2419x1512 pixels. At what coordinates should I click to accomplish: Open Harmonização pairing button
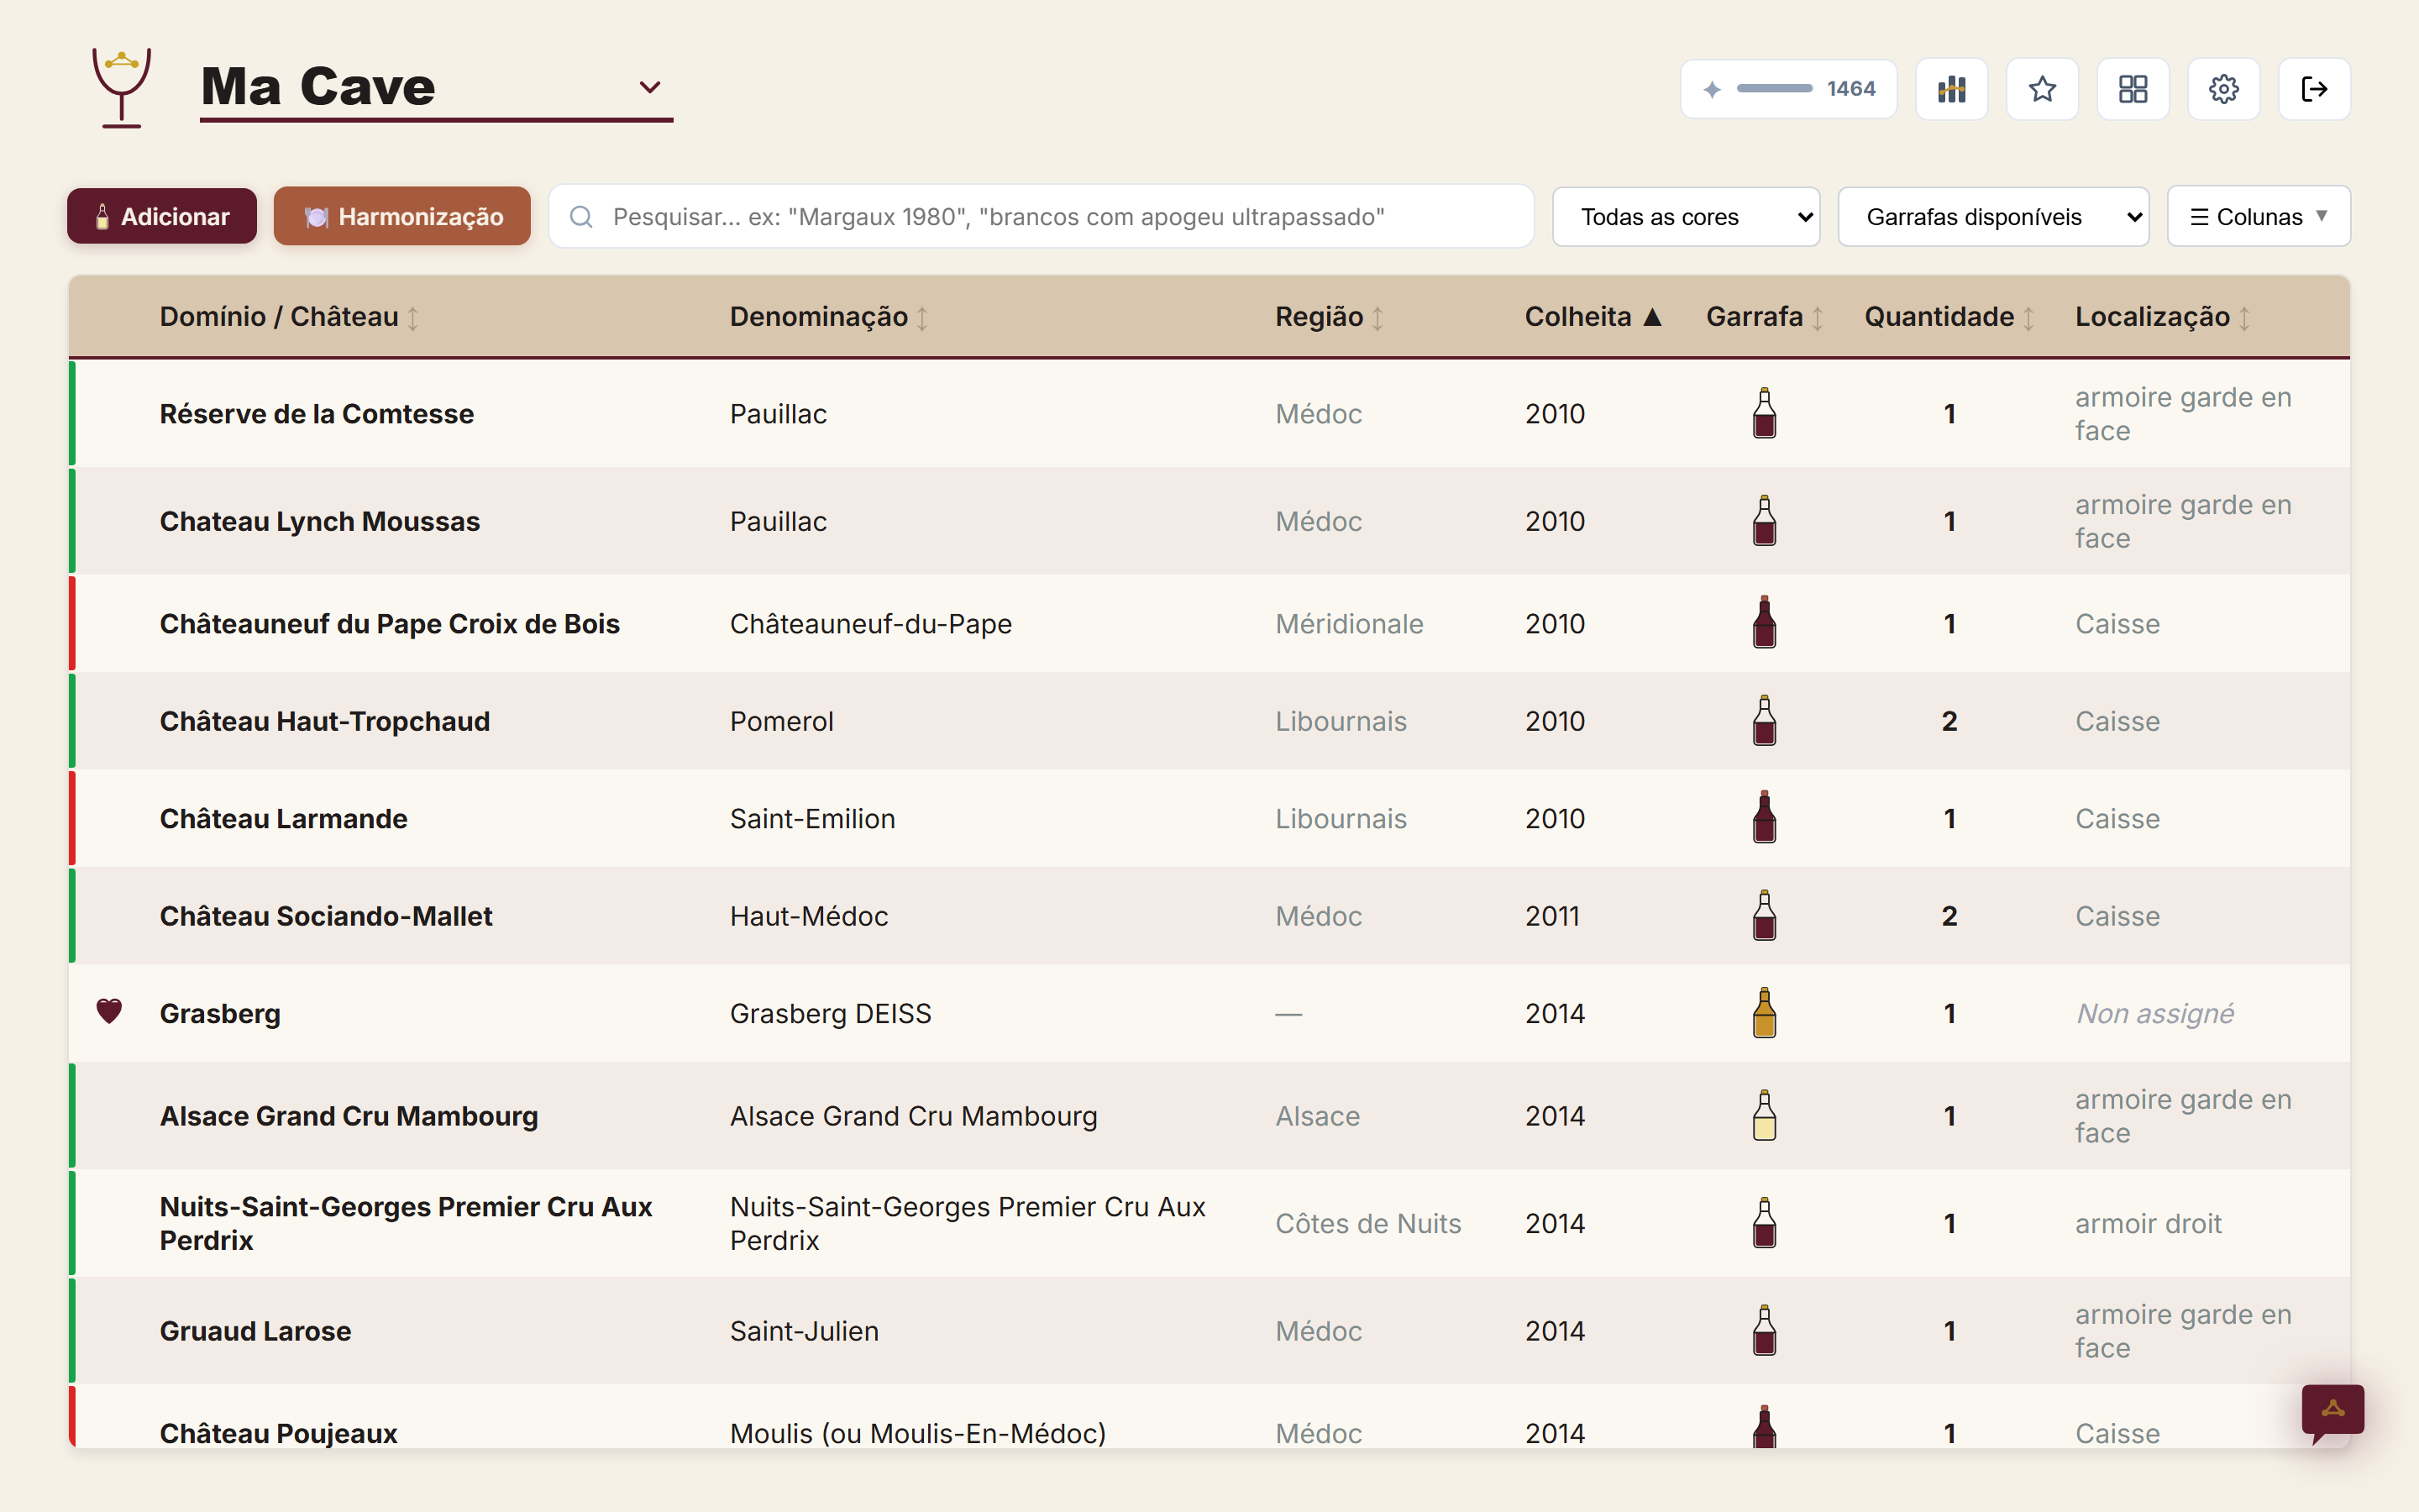pyautogui.click(x=401, y=217)
